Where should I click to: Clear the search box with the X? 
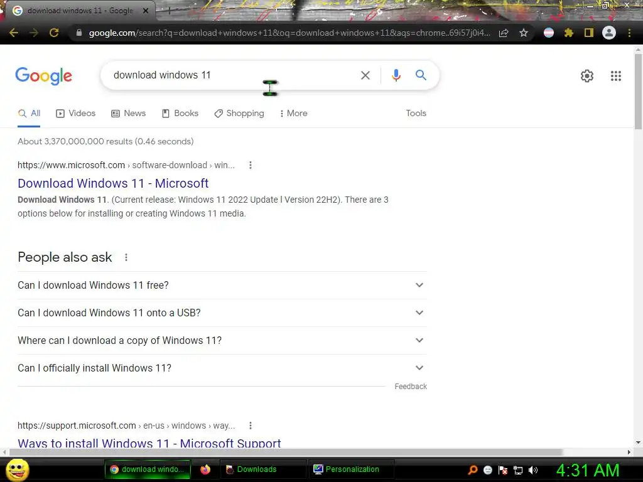(365, 75)
